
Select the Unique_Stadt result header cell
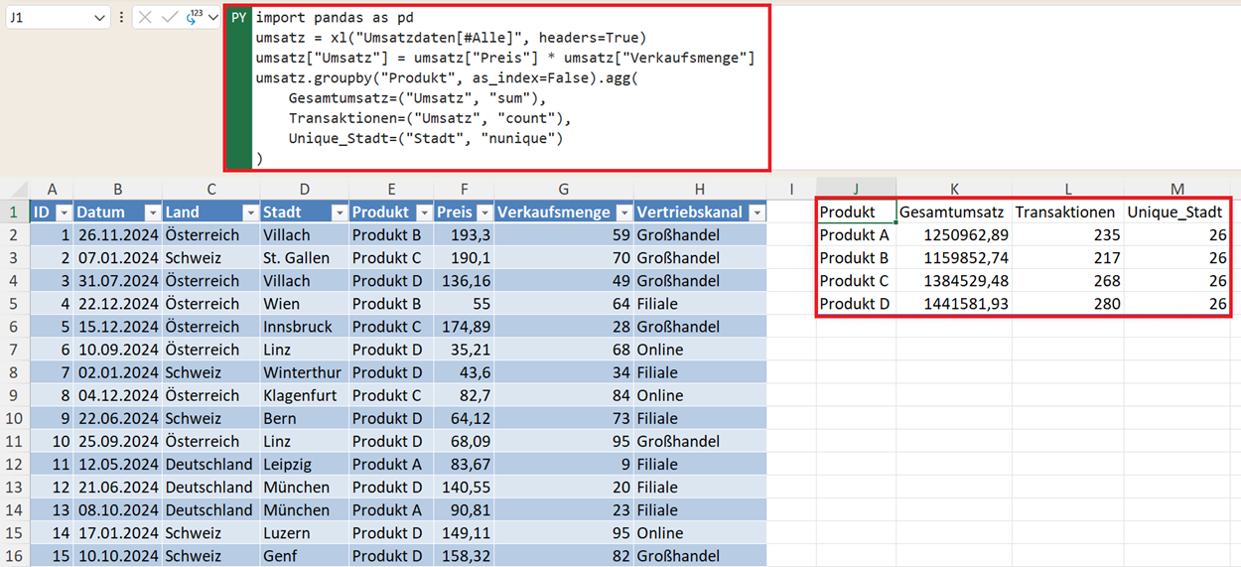click(x=1176, y=213)
